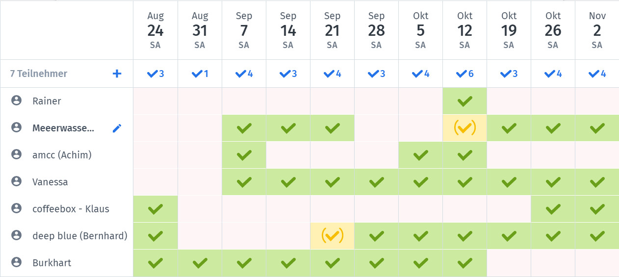
Task: Click amcc (Achim) user icon
Action: click(16, 154)
